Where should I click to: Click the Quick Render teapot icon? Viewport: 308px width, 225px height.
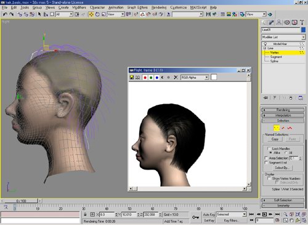pos(270,14)
